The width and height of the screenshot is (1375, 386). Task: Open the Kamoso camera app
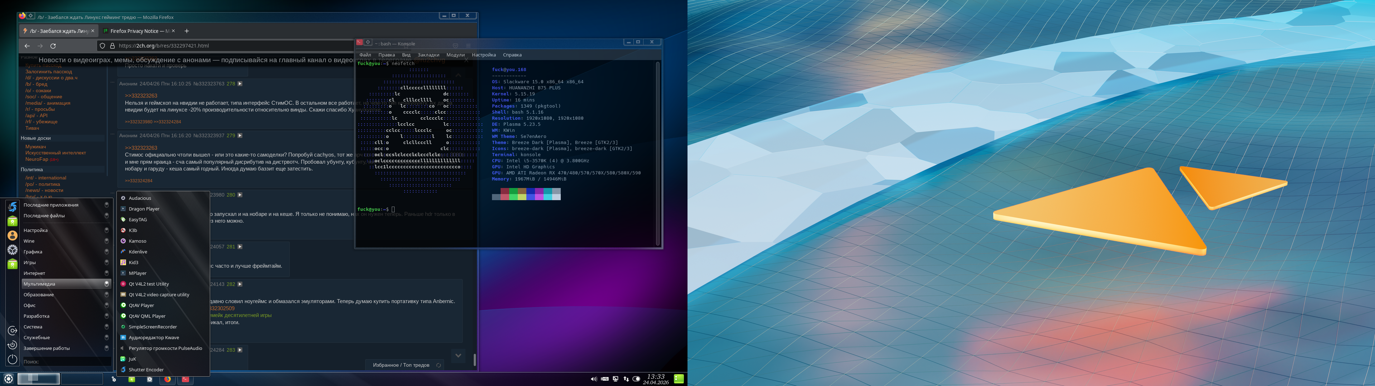(x=163, y=241)
